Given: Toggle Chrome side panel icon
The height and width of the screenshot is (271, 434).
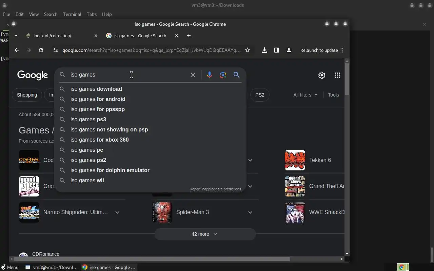Looking at the screenshot, I should 277,50.
